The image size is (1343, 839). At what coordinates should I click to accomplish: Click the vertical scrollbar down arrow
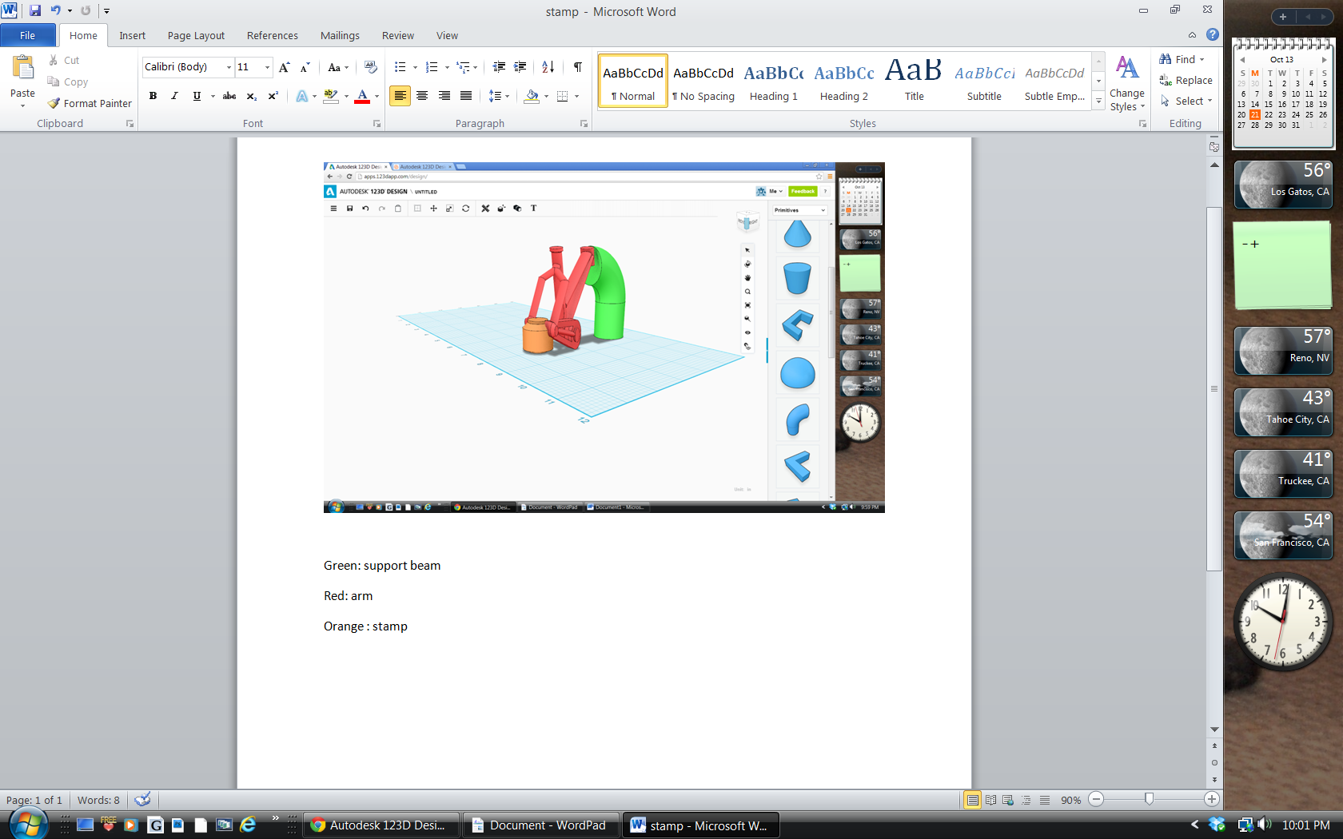click(x=1214, y=730)
